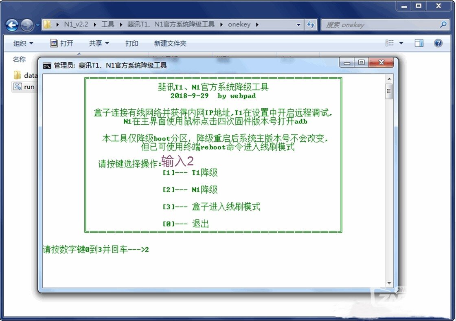Expand arrow after N1_v2.2 breadcrumb
This screenshot has height=321, width=456.
[95, 25]
